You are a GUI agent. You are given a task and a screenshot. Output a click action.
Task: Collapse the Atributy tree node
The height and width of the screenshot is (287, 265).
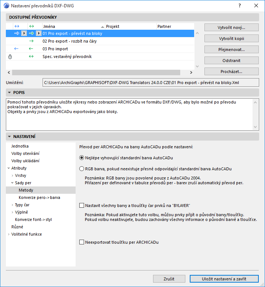coord(8,168)
